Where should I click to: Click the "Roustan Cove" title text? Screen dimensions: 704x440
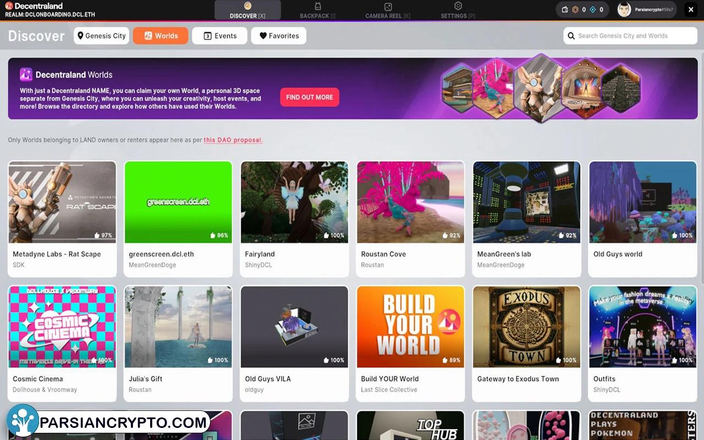coord(383,254)
